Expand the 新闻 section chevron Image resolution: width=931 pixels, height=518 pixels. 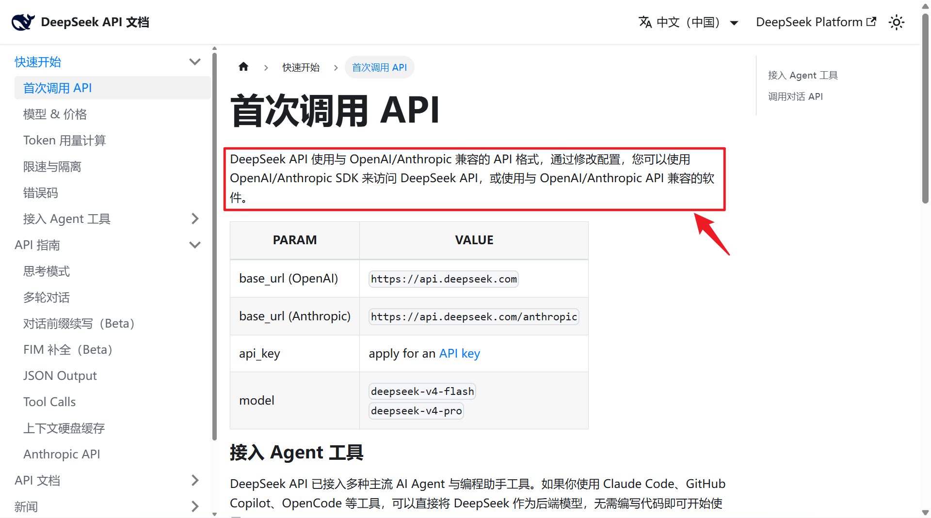[195, 507]
